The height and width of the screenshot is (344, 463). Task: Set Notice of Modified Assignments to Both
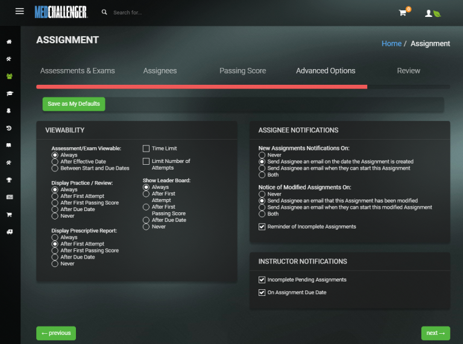pyautogui.click(x=262, y=214)
